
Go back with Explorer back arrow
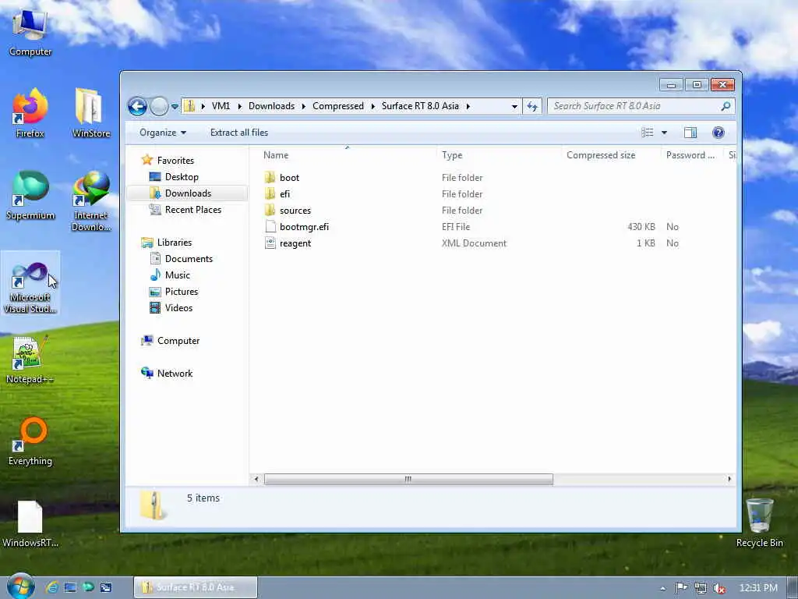click(x=137, y=106)
